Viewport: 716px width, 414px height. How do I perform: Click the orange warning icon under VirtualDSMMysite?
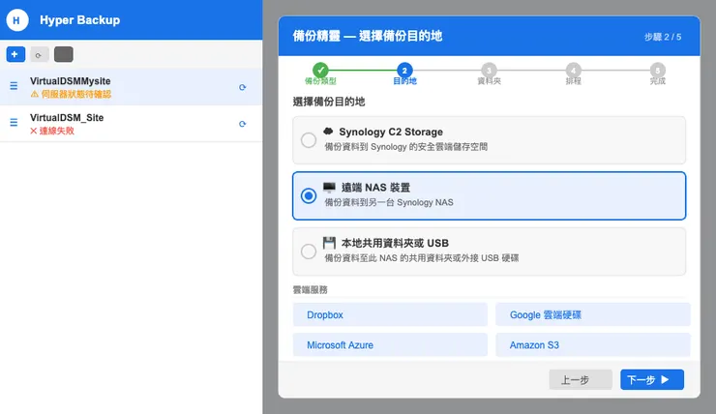34,94
